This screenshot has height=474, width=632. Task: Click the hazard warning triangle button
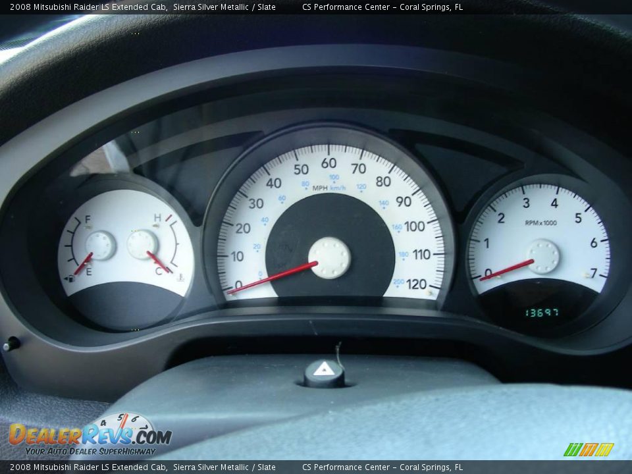(324, 374)
